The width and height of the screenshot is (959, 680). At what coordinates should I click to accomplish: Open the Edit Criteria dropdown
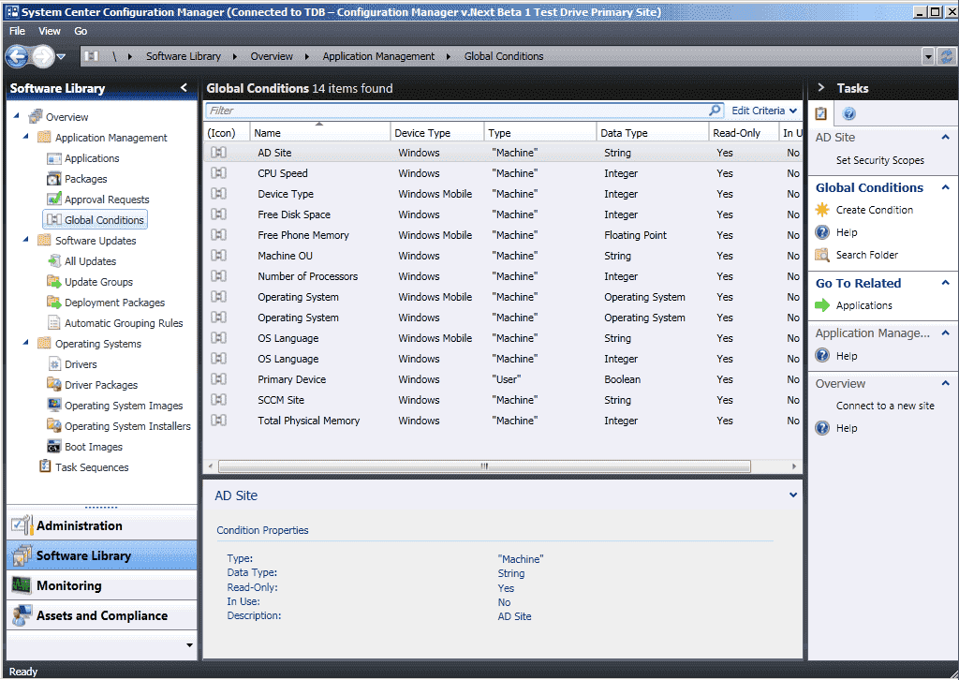(764, 110)
